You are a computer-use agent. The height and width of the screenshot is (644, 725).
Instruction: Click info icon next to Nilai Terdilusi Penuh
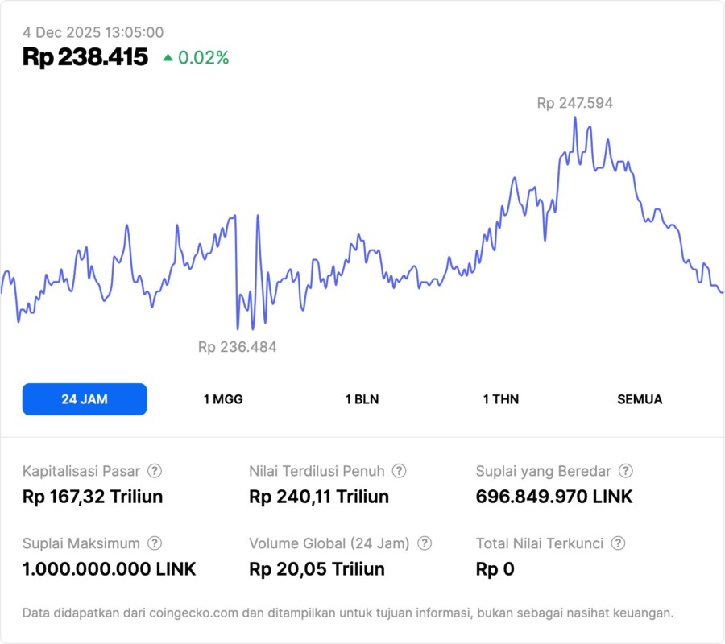pos(399,471)
